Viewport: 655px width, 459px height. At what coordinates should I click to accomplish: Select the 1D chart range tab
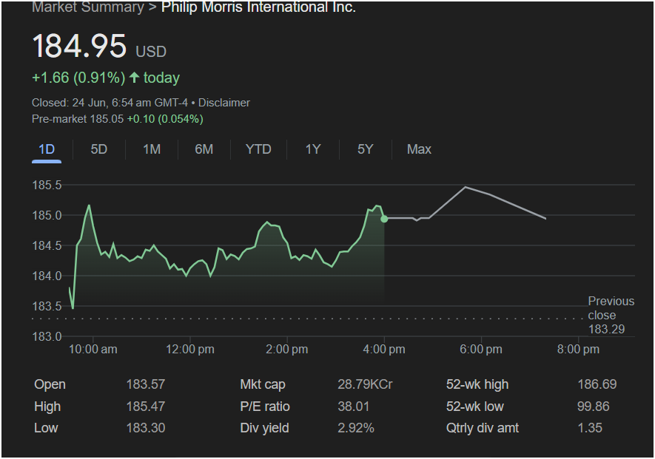[47, 149]
